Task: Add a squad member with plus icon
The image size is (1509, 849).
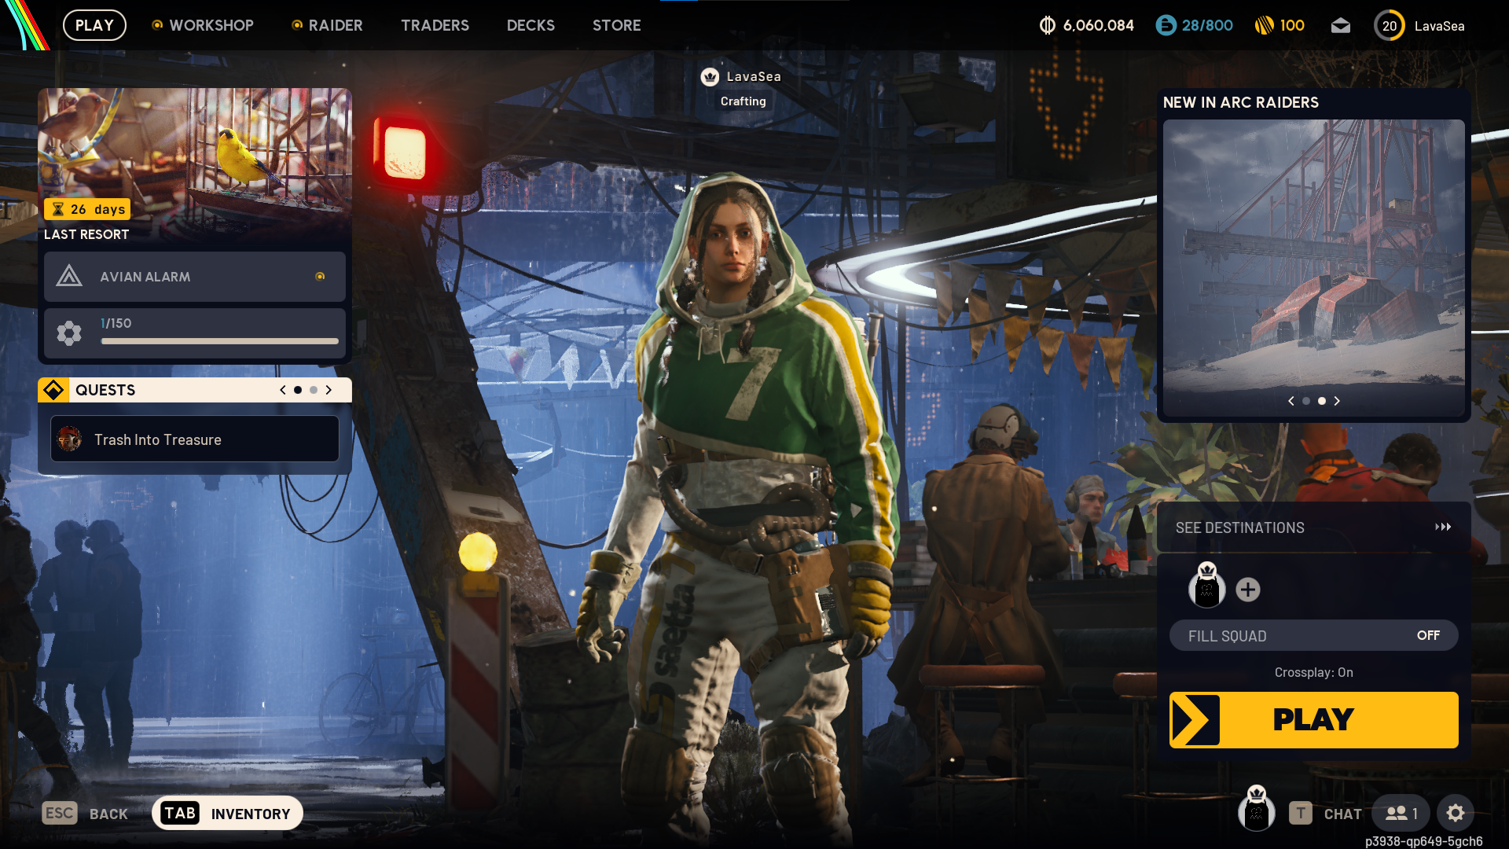Action: tap(1248, 590)
